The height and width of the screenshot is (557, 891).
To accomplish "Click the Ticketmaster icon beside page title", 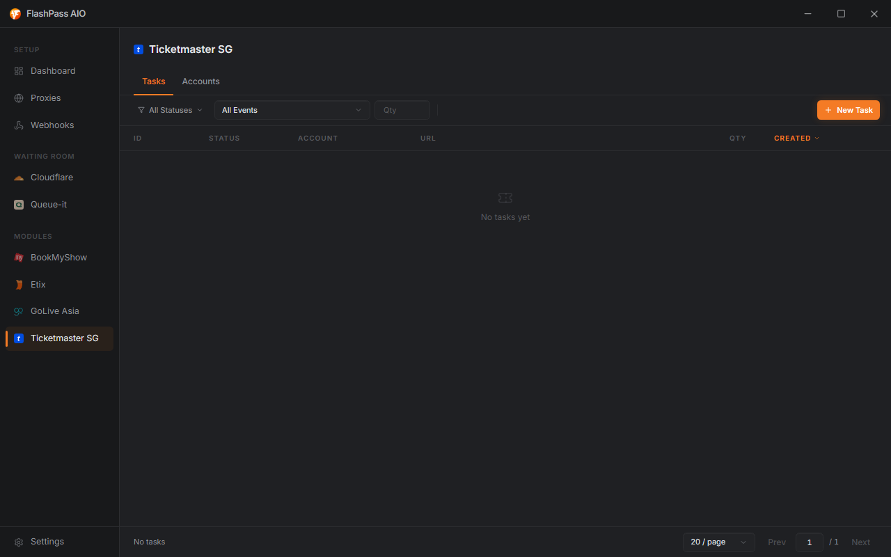I will tap(139, 49).
